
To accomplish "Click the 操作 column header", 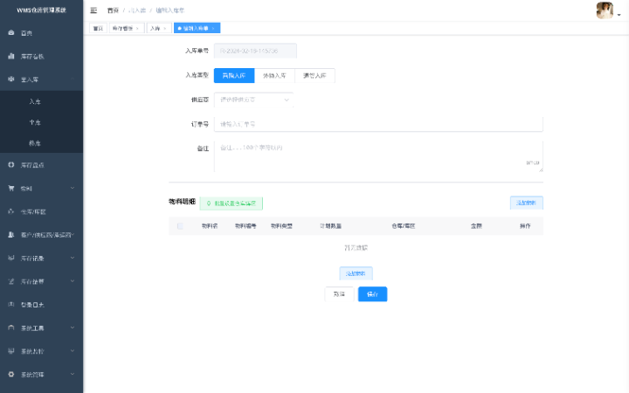I will click(526, 226).
